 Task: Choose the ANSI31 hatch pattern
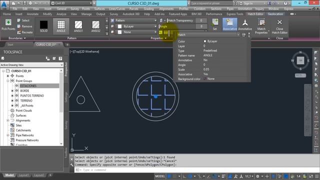click(x=78, y=26)
